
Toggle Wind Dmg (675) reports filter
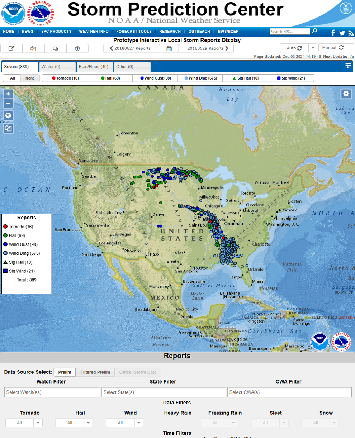[x=200, y=78]
